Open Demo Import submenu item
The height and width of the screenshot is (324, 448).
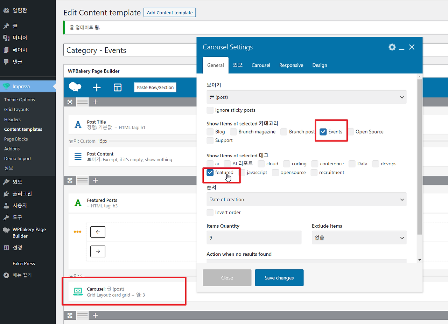pyautogui.click(x=17, y=159)
